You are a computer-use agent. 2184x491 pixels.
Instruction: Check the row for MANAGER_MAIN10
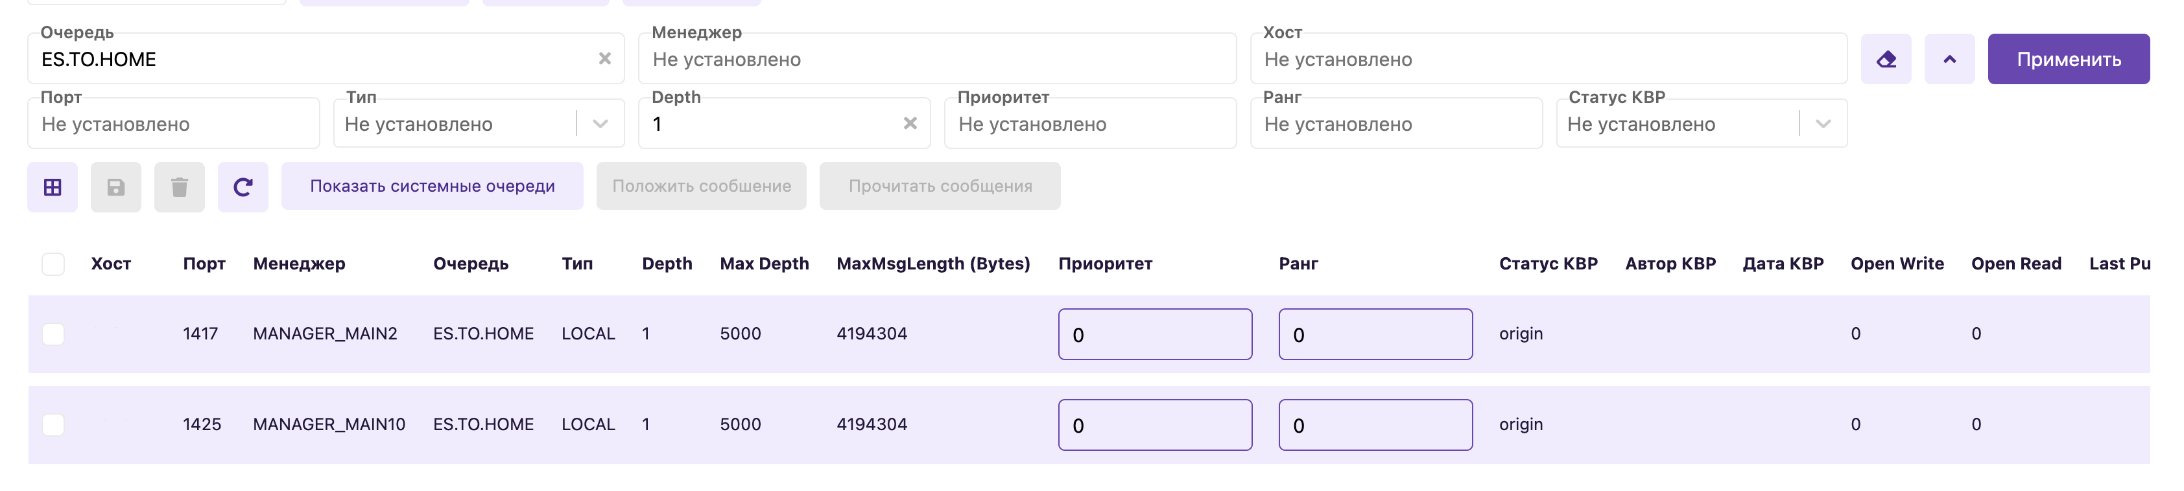point(53,425)
